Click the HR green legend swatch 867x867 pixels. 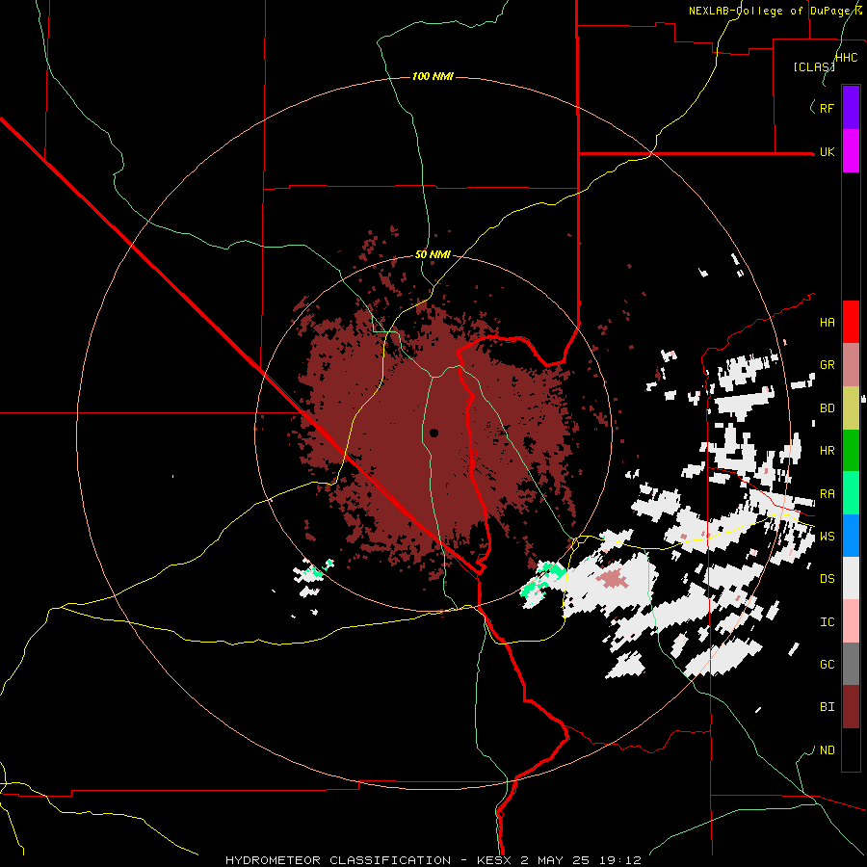[x=851, y=450]
